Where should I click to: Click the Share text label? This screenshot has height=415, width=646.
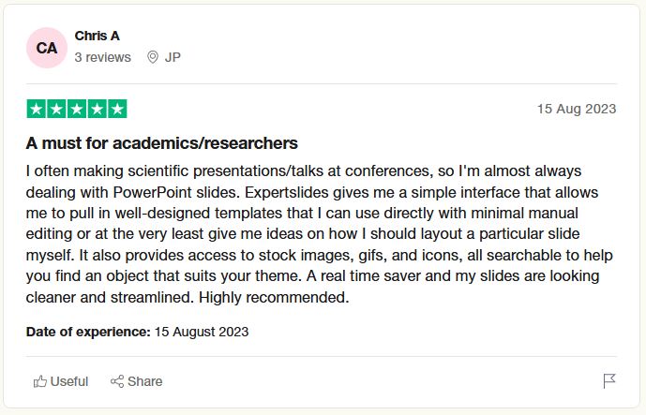(x=144, y=381)
